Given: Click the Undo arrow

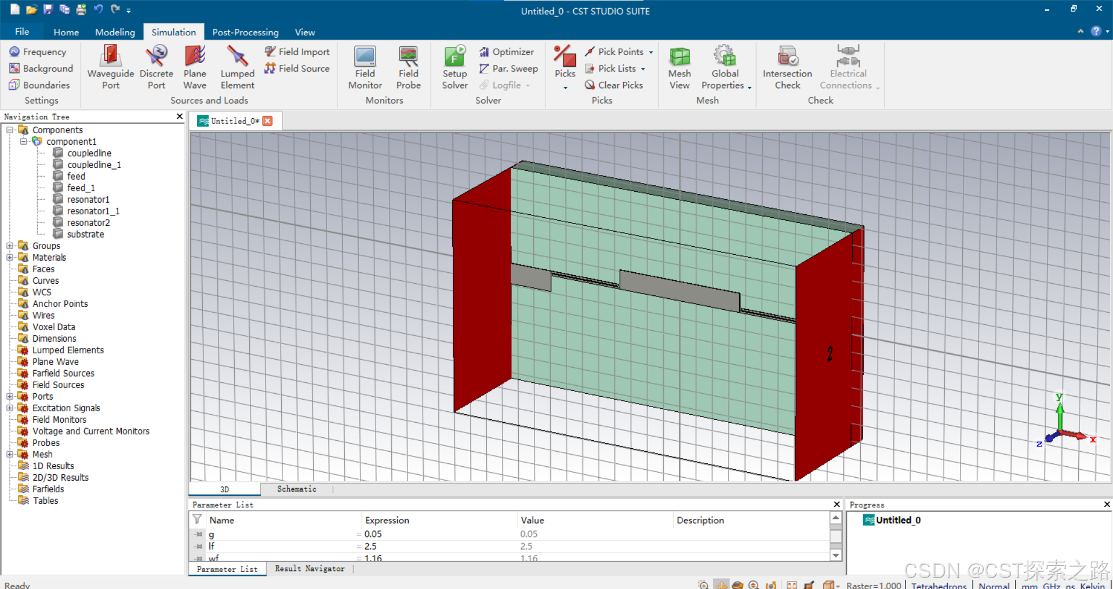Looking at the screenshot, I should [98, 9].
